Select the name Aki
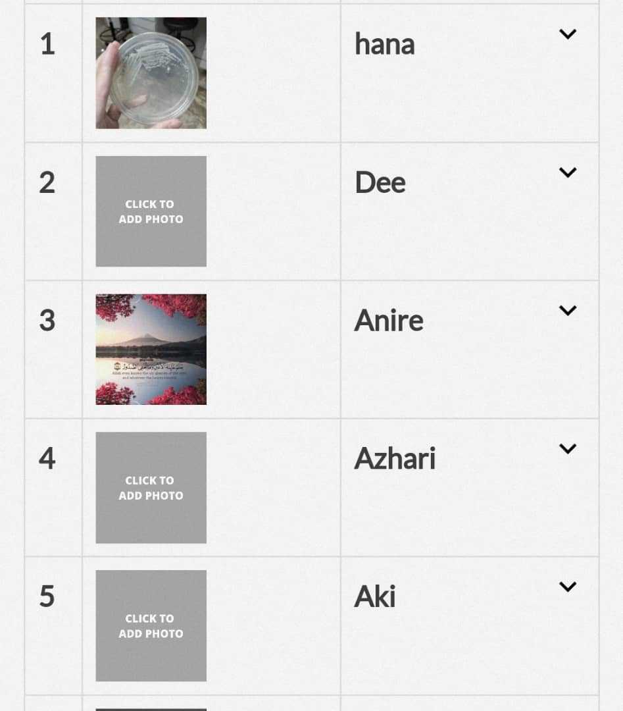This screenshot has height=711, width=623. [375, 596]
